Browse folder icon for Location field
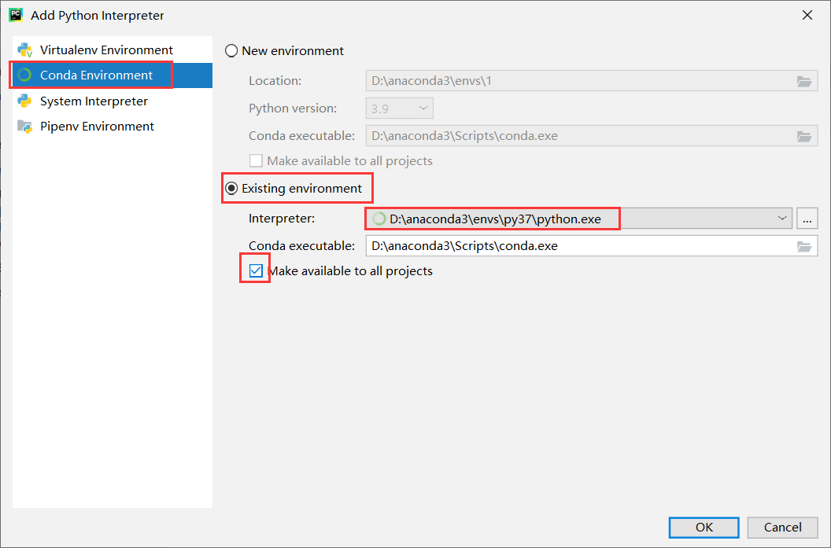Screen dimensions: 831x548 click(804, 81)
